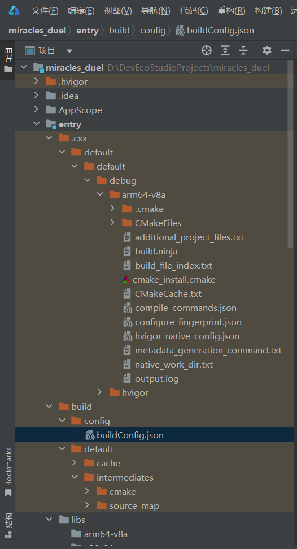This screenshot has width=297, height=549.
Task: Collapse the debug folder
Action: (x=87, y=180)
